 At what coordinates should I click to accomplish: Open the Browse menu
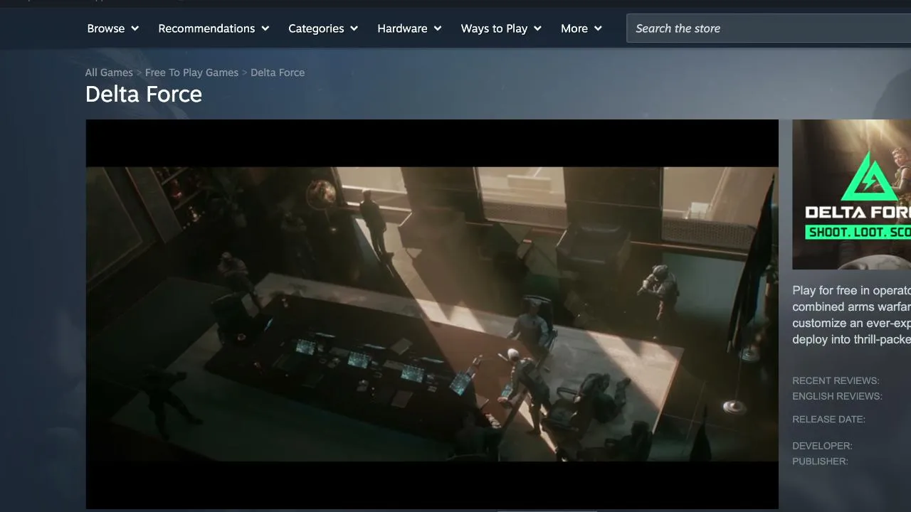coord(112,28)
